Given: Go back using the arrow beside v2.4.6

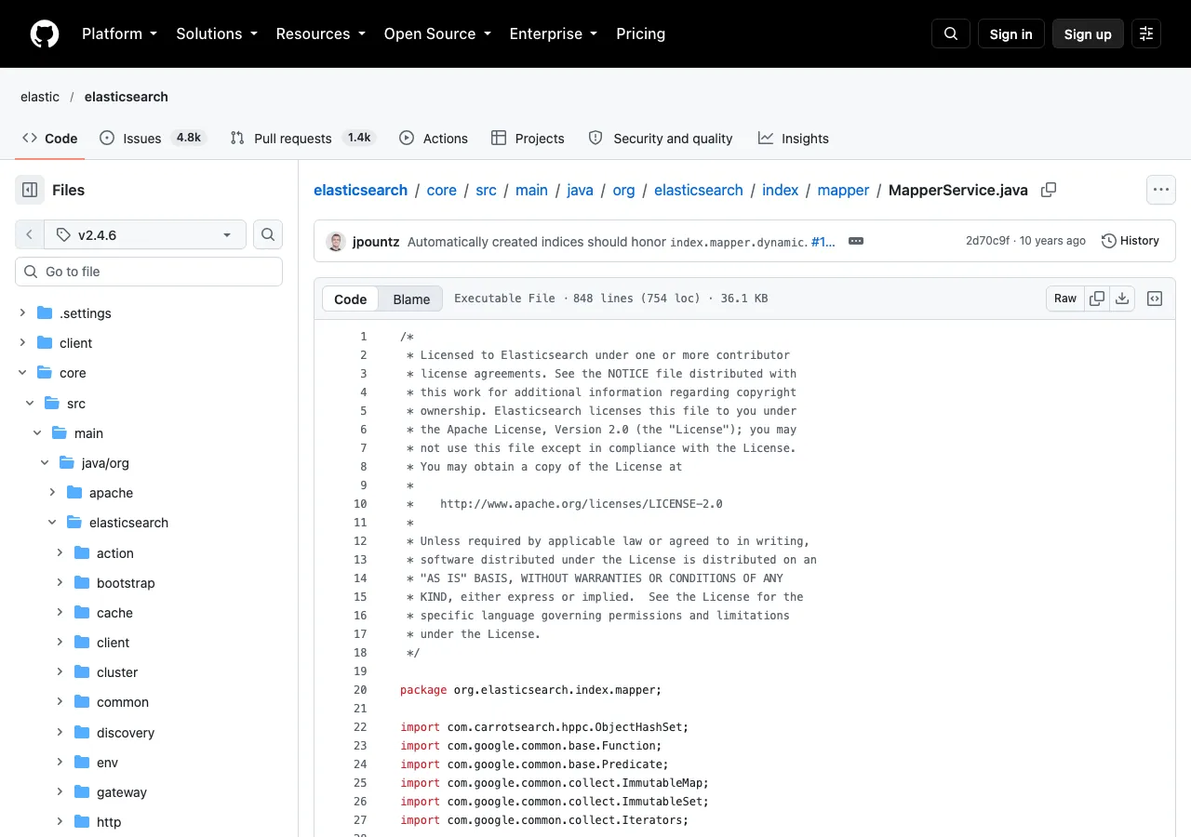Looking at the screenshot, I should tap(29, 234).
